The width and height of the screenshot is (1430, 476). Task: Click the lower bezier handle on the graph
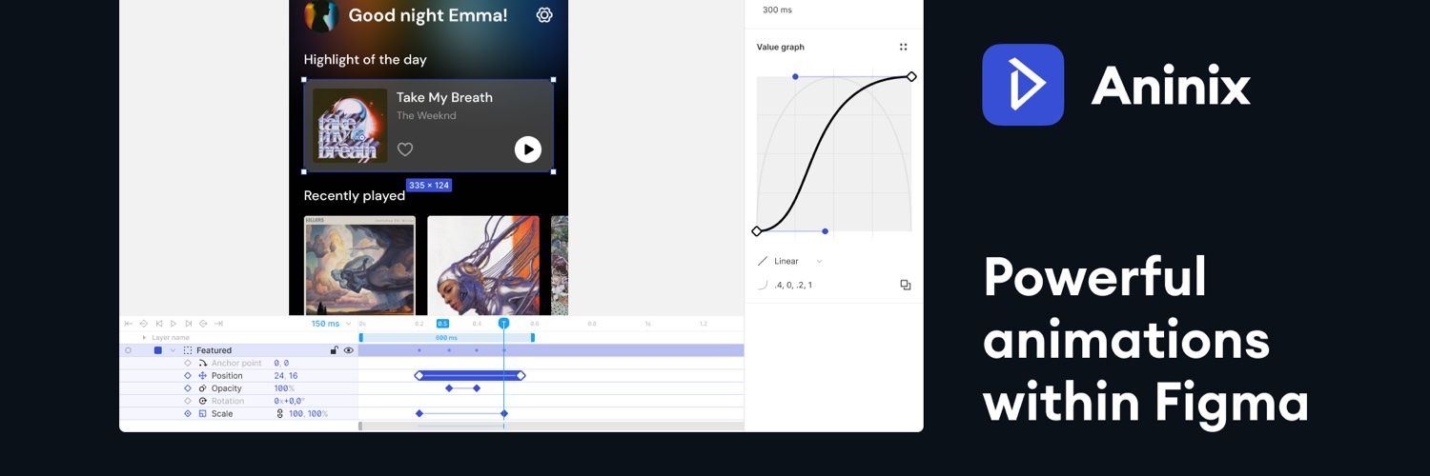pos(825,231)
